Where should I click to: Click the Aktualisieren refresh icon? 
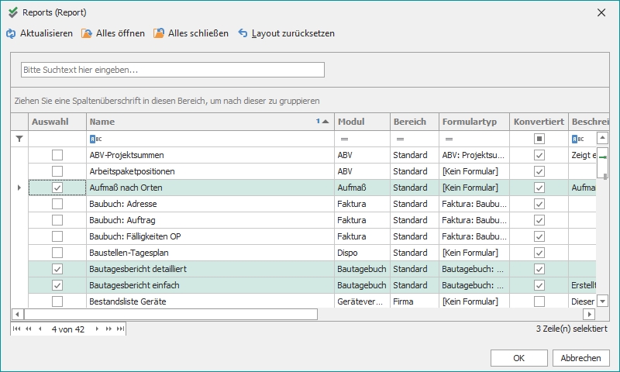[11, 33]
